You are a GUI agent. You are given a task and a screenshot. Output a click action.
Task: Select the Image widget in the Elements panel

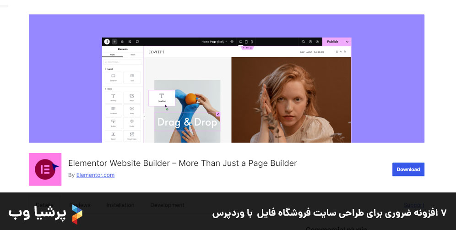pyautogui.click(x=132, y=97)
